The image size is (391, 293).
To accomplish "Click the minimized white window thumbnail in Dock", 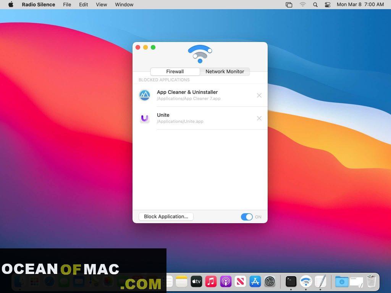I will tap(357, 282).
